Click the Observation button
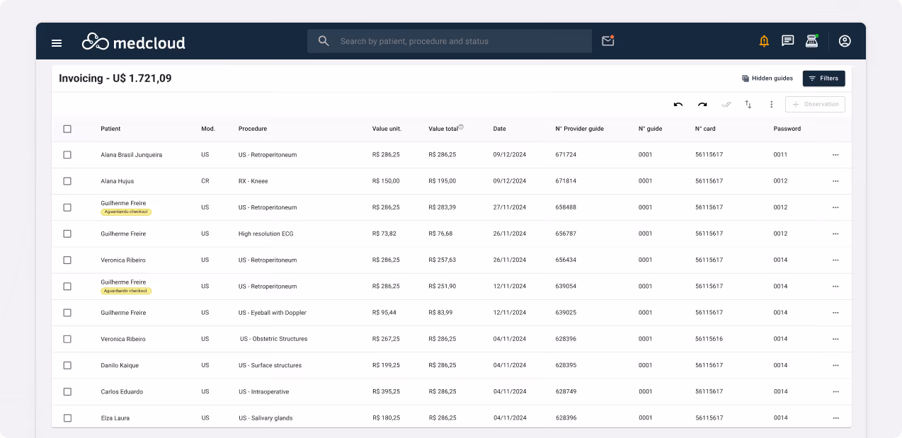Viewport: 902px width, 438px height. 815,104
